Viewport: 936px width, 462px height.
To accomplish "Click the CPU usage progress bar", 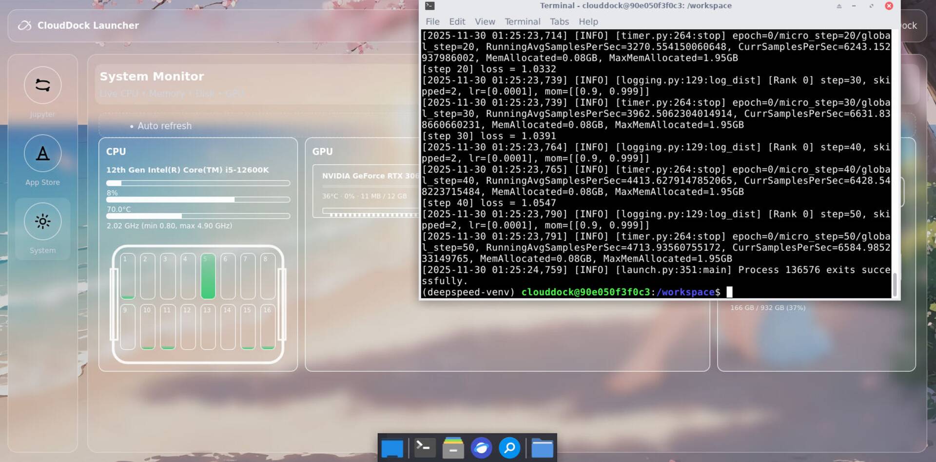I will click(197, 183).
